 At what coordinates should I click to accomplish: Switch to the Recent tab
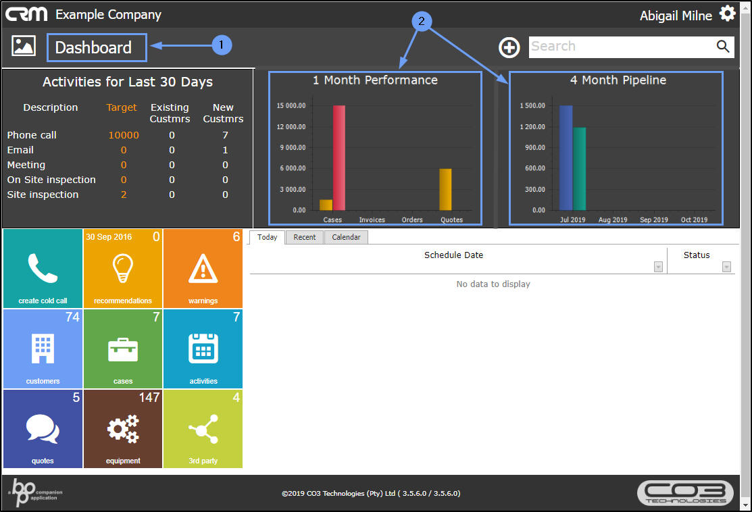coord(305,237)
